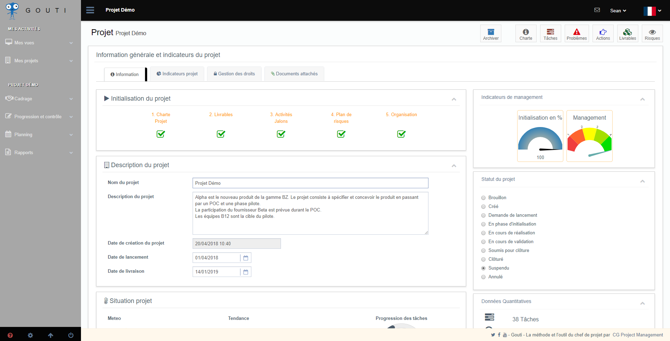This screenshot has width=670, height=341.
Task: Expand Planning sidebar menu
Action: pyautogui.click(x=40, y=134)
